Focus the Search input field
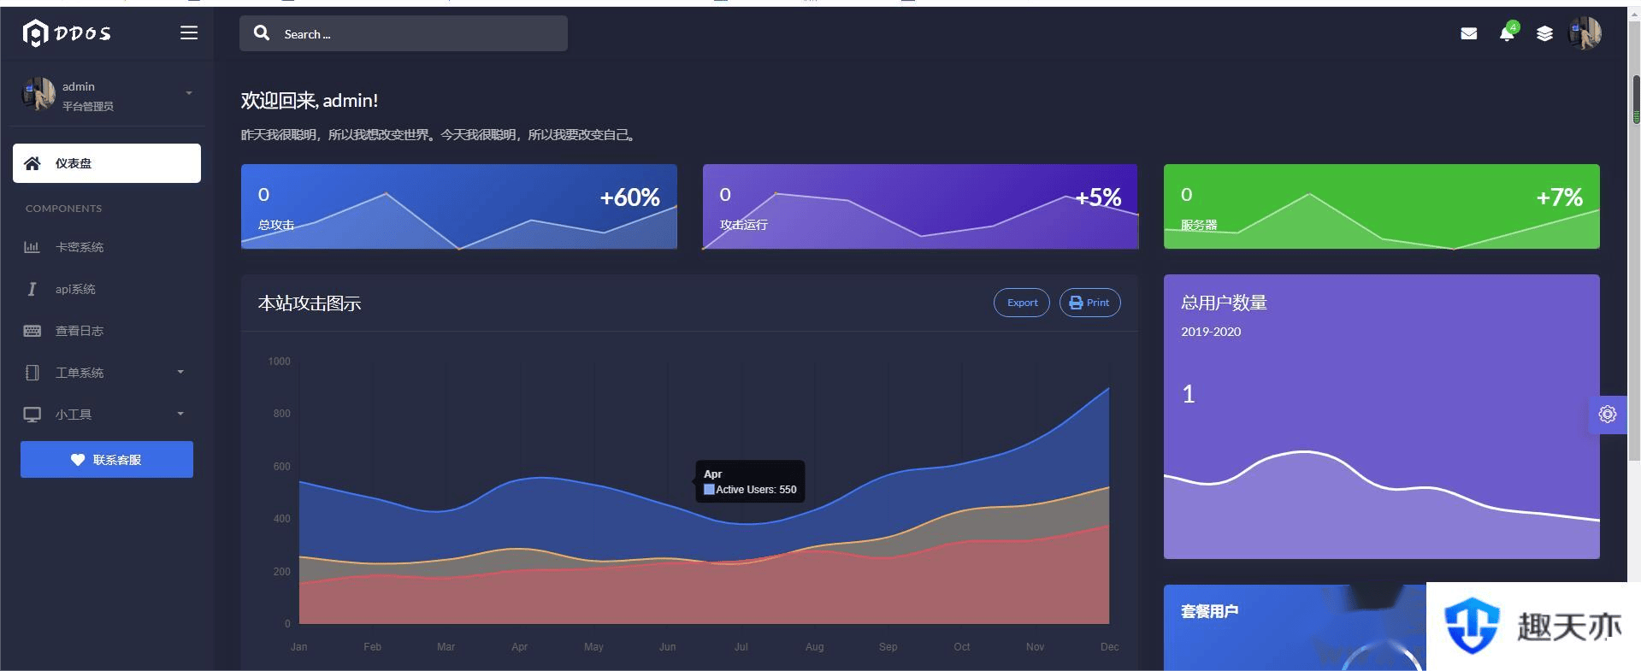This screenshot has height=671, width=1641. click(404, 33)
